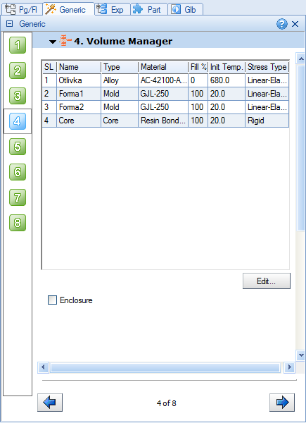Screen dimensions: 306x423
Task: Sort by the Fill % column header
Action: coord(198,67)
